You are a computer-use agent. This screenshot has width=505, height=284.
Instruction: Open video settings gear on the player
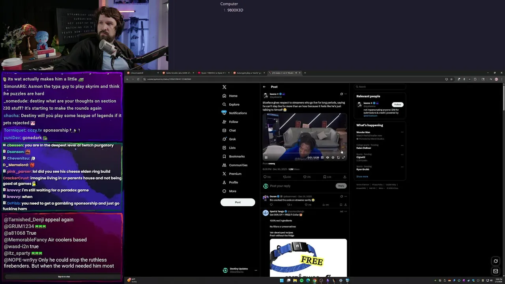click(333, 158)
